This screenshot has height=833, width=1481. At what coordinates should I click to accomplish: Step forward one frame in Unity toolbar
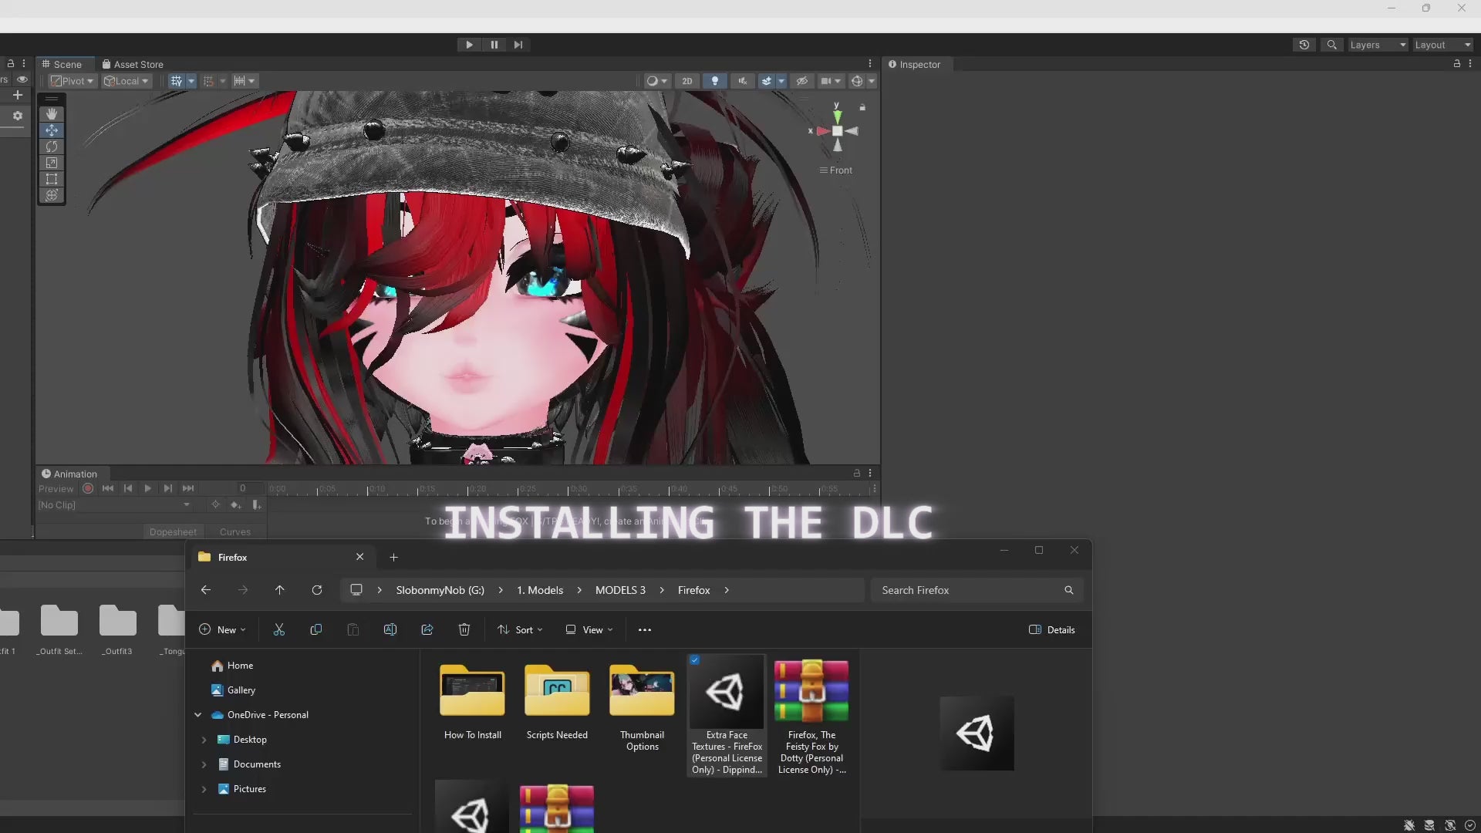coord(518,45)
